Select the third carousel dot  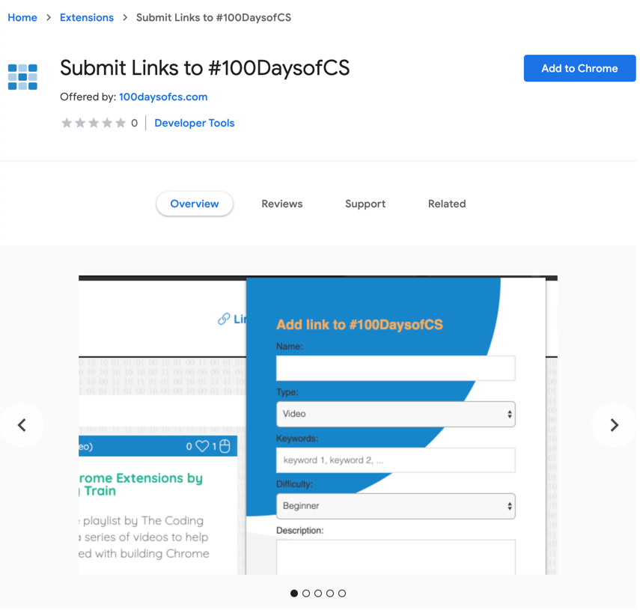(x=318, y=594)
